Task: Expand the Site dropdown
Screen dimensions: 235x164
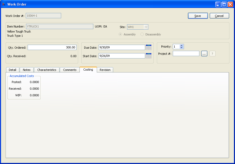Action: (x=146, y=27)
